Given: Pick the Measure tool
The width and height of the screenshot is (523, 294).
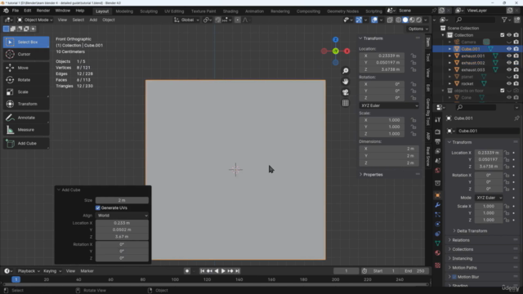Looking at the screenshot, I should click(26, 130).
